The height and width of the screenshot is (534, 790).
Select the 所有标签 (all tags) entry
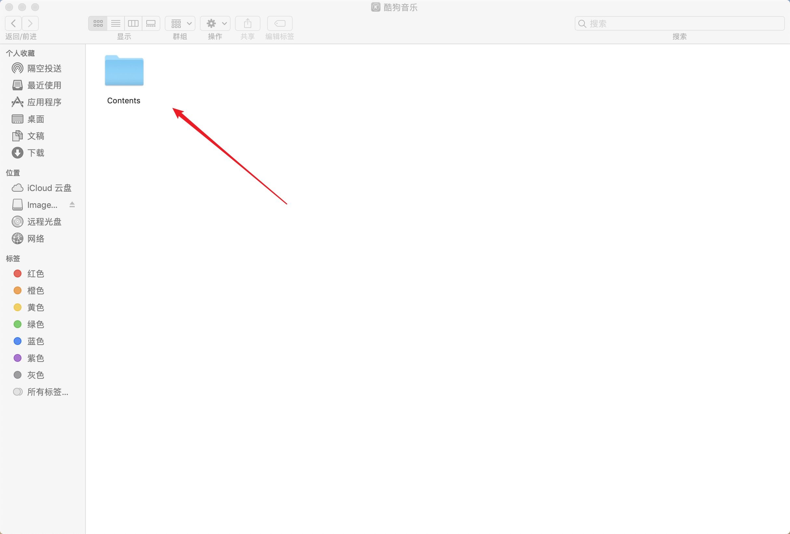pyautogui.click(x=46, y=392)
